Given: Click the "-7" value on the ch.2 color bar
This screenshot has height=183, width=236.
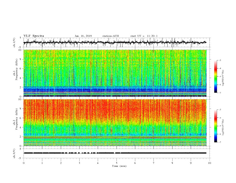Looking at the screenshot, I should pyautogui.click(x=220, y=142).
